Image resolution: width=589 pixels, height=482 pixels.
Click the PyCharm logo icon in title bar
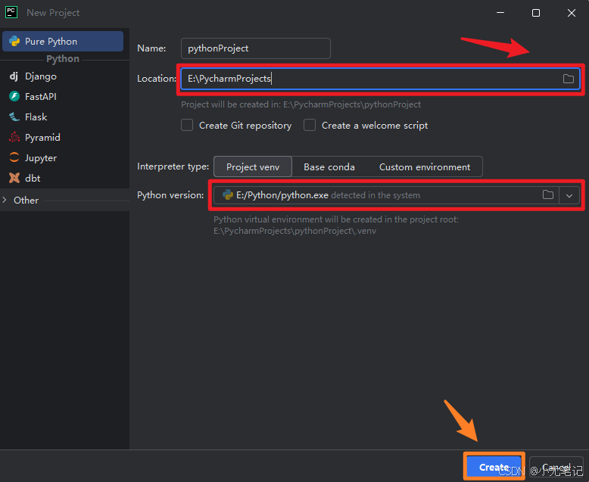[11, 12]
